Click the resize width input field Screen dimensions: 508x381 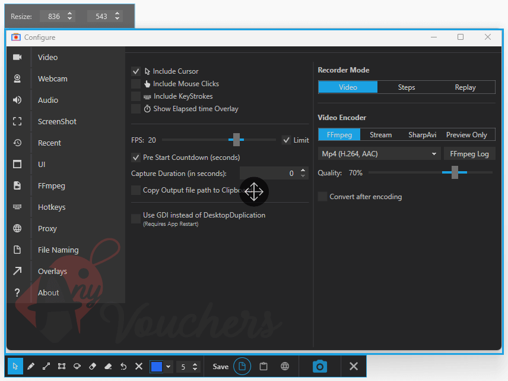click(53, 17)
